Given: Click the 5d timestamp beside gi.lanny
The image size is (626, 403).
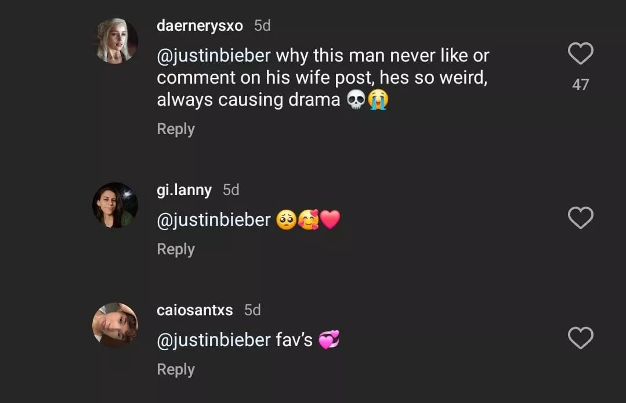Looking at the screenshot, I should [x=231, y=190].
